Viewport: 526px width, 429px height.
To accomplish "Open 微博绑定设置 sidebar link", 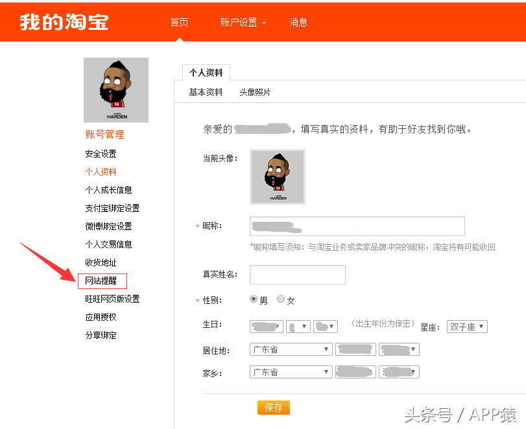I will pyautogui.click(x=108, y=226).
